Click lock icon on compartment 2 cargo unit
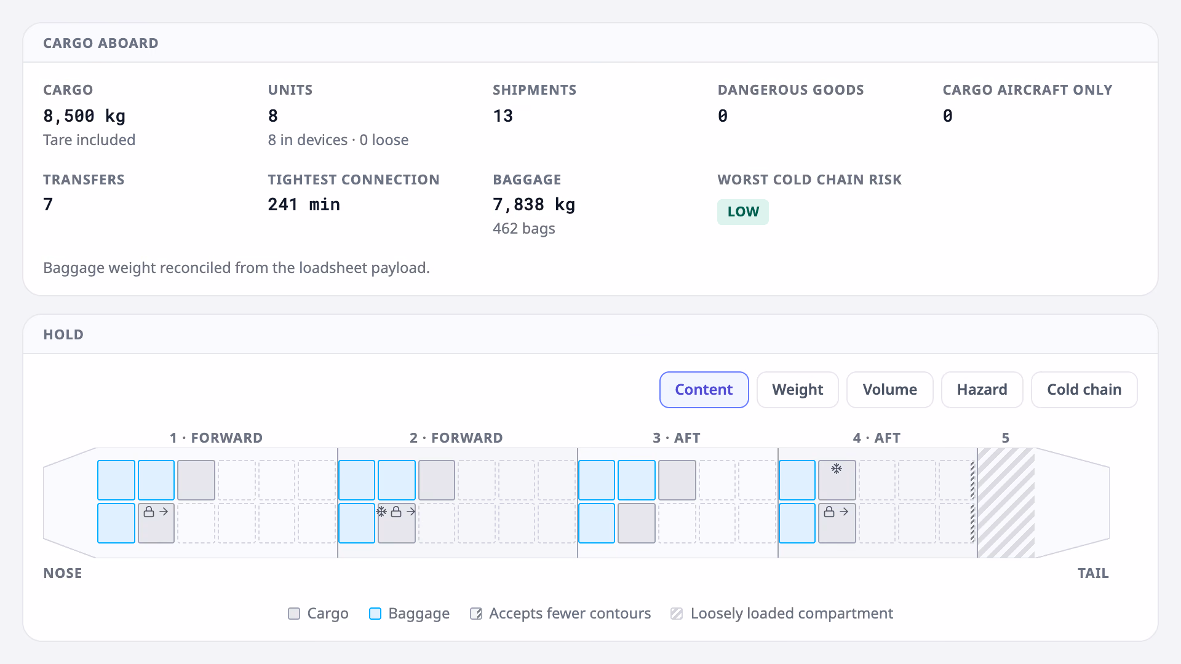 tap(396, 512)
